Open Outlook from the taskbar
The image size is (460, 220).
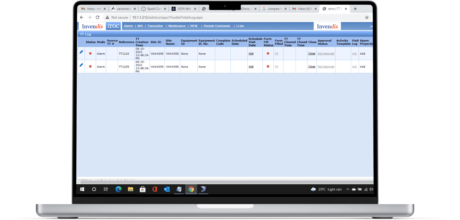pyautogui.click(x=167, y=189)
